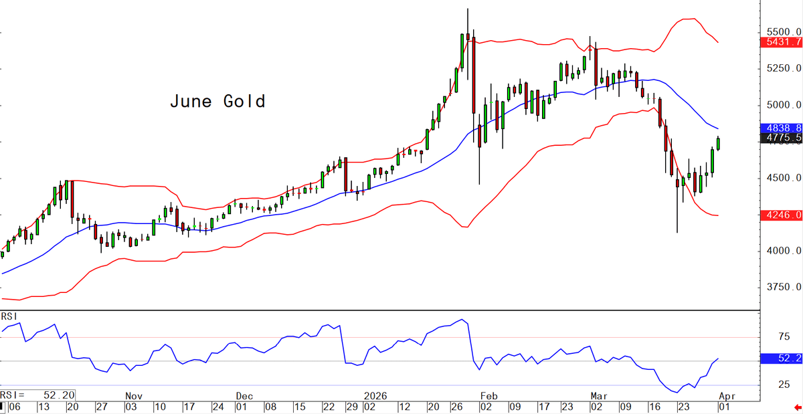Viewport: 803px width, 414px height.
Task: Click the 29 date tick label
Action: pos(351,406)
